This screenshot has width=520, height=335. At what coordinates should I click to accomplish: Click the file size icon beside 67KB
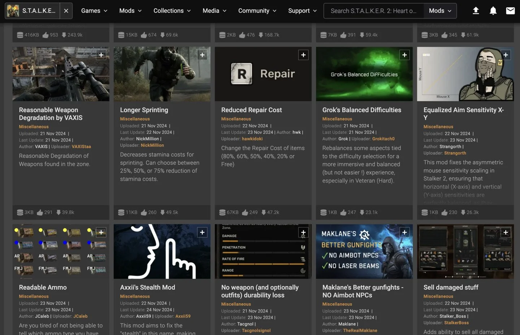(x=222, y=212)
